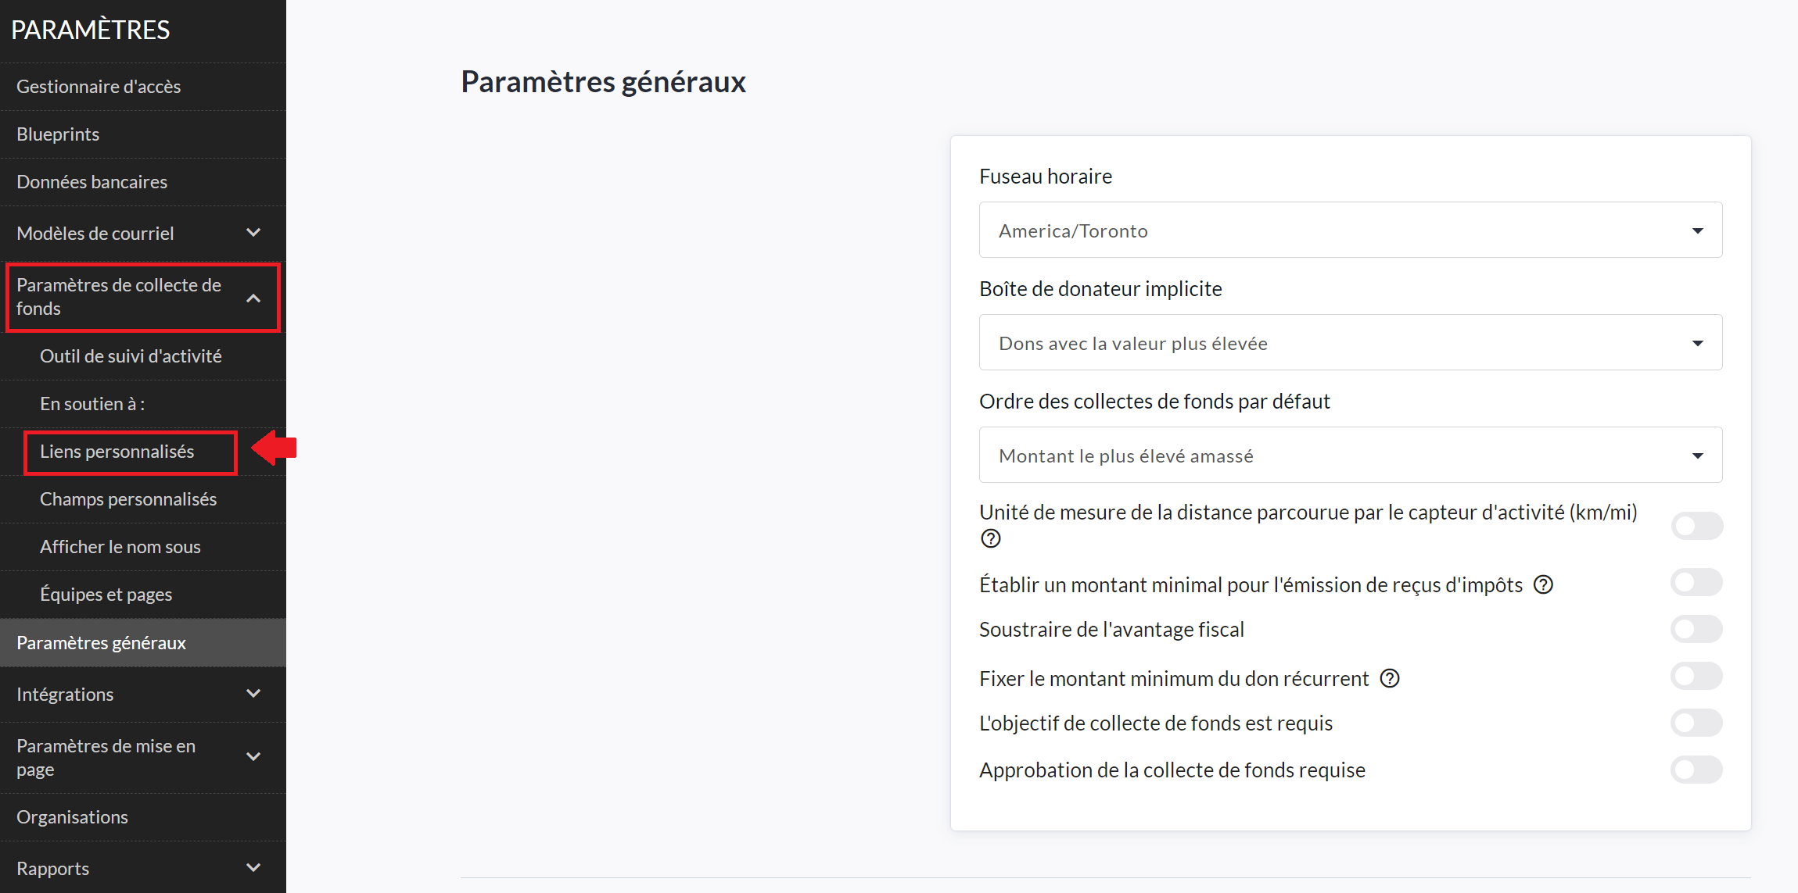
Task: Click help icon for recurring donation minimum
Action: (x=1389, y=678)
